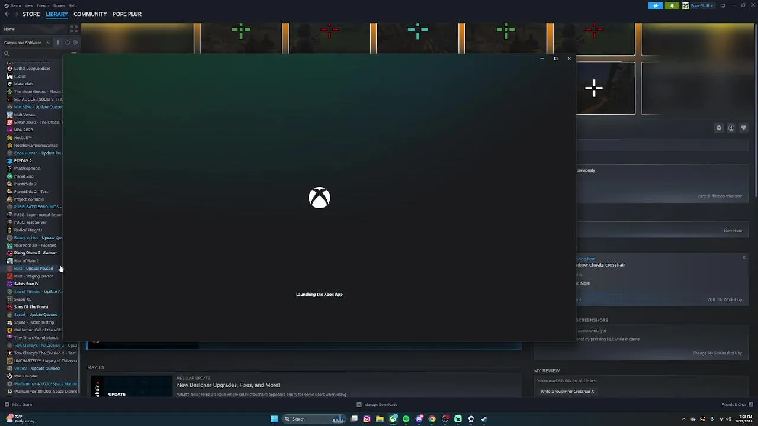The image size is (758, 426).
Task: Open the View menu
Action: (x=29, y=5)
